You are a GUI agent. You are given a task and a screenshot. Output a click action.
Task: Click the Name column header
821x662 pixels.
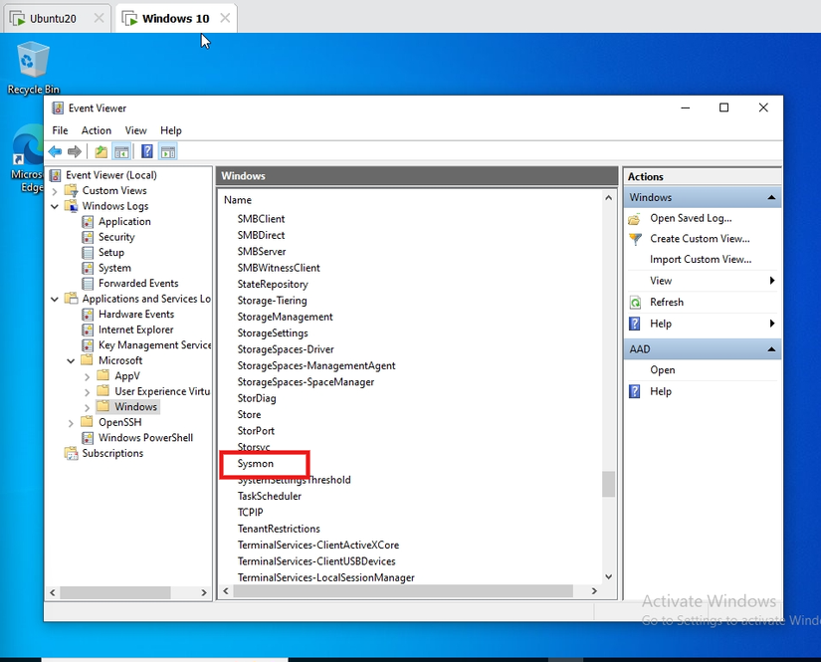(238, 200)
